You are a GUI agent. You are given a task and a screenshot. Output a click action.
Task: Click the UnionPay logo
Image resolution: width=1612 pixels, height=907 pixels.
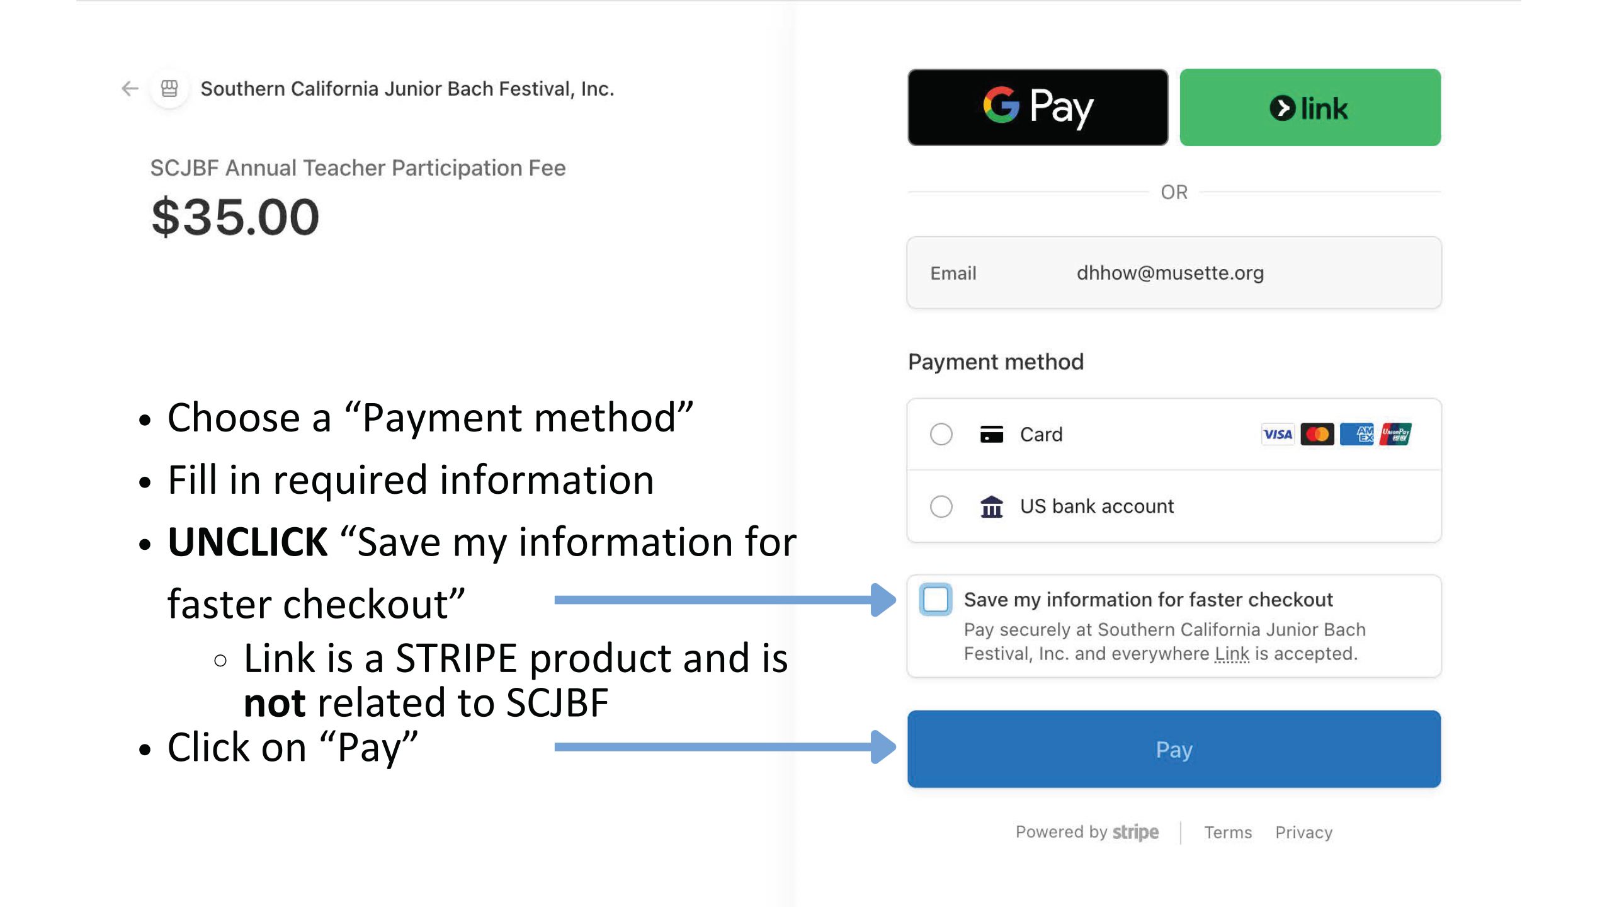(x=1395, y=435)
